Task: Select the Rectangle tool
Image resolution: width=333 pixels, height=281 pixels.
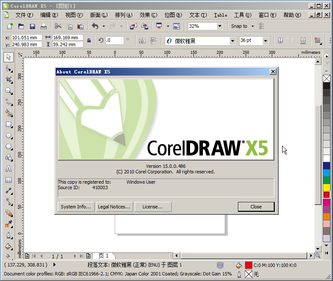Action: point(8,125)
